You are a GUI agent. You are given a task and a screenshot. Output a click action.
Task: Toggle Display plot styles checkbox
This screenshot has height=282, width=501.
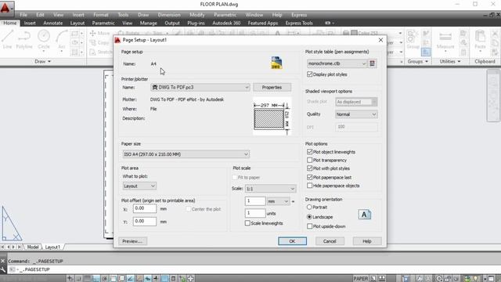309,74
